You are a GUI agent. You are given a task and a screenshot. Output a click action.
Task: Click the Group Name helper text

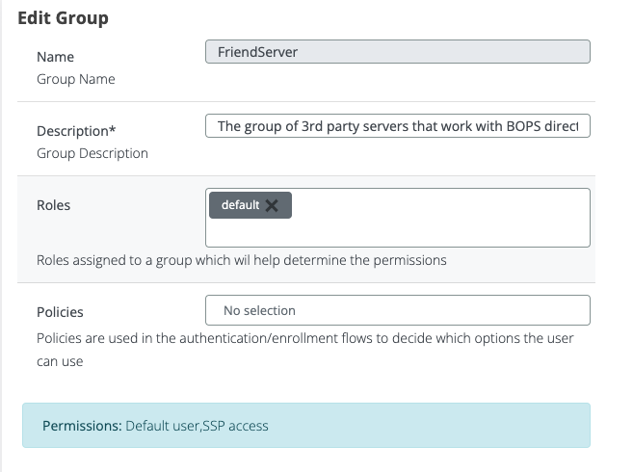click(75, 79)
